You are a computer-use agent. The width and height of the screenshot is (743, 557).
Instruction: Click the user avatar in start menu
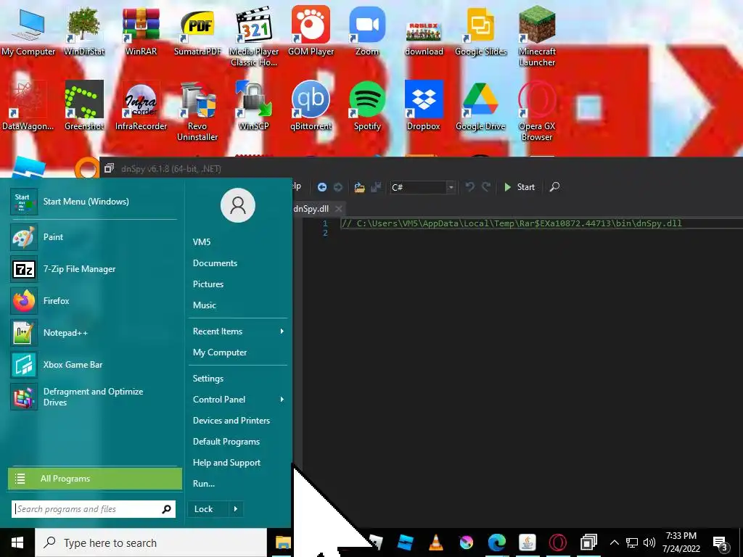coord(238,205)
